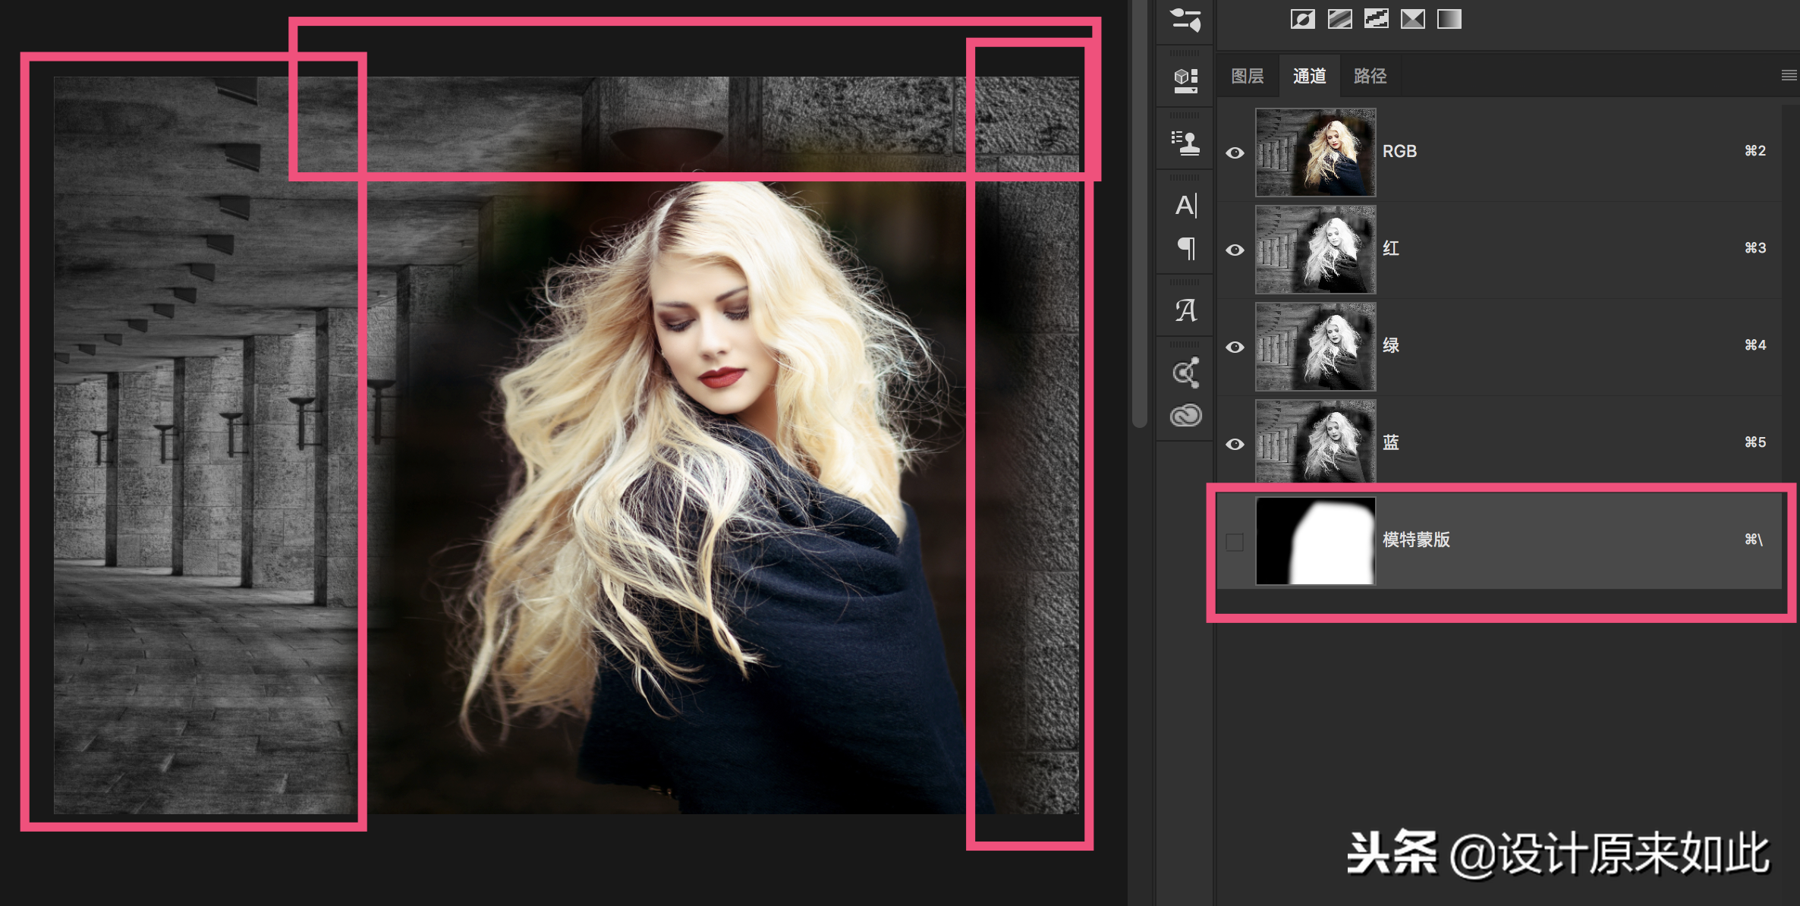Screen dimensions: 1800x906
Task: Open the Brush Settings panel icon
Action: point(1185,19)
